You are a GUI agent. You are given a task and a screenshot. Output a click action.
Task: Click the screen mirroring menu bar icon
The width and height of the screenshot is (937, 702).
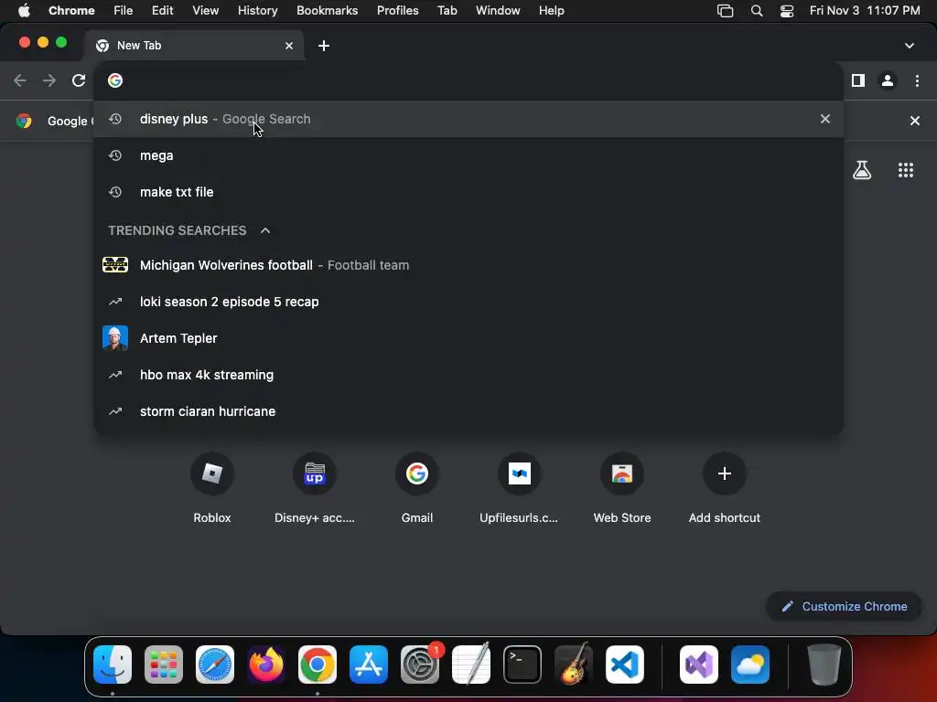click(x=725, y=11)
